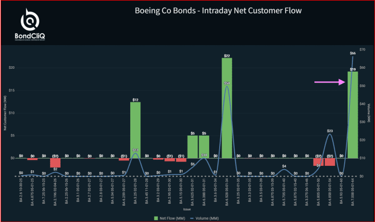This screenshot has height=222, width=375.
Task: Click the Volume (MM) right axis title
Action: click(369, 113)
